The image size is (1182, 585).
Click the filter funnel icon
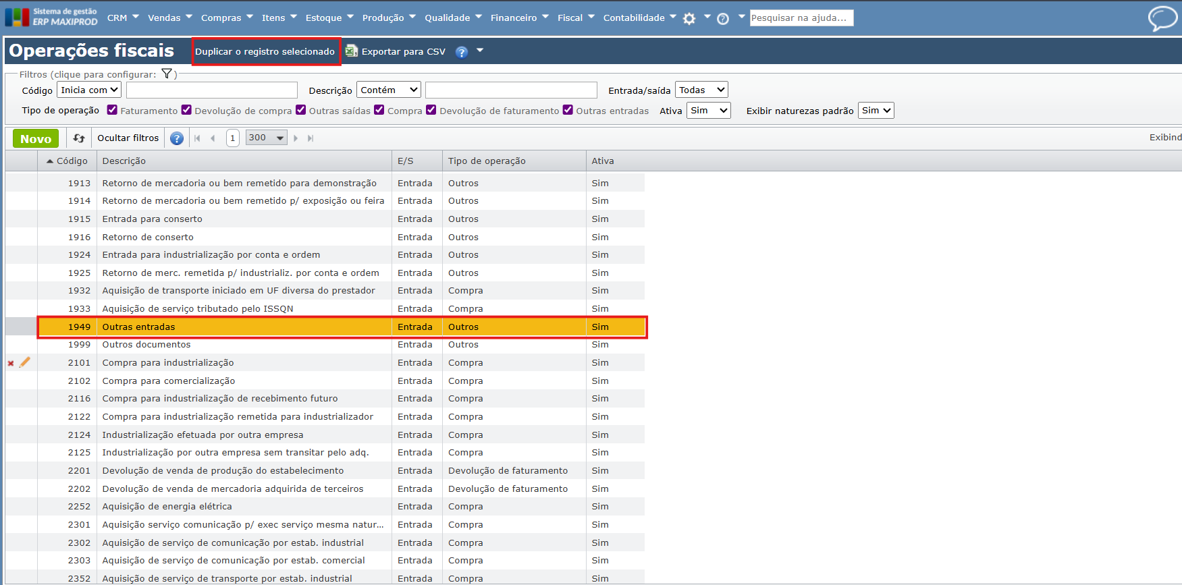click(x=167, y=74)
